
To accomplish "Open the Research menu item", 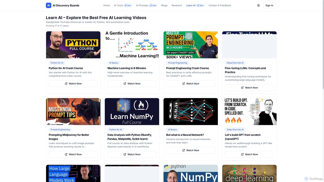I will click(177, 5).
